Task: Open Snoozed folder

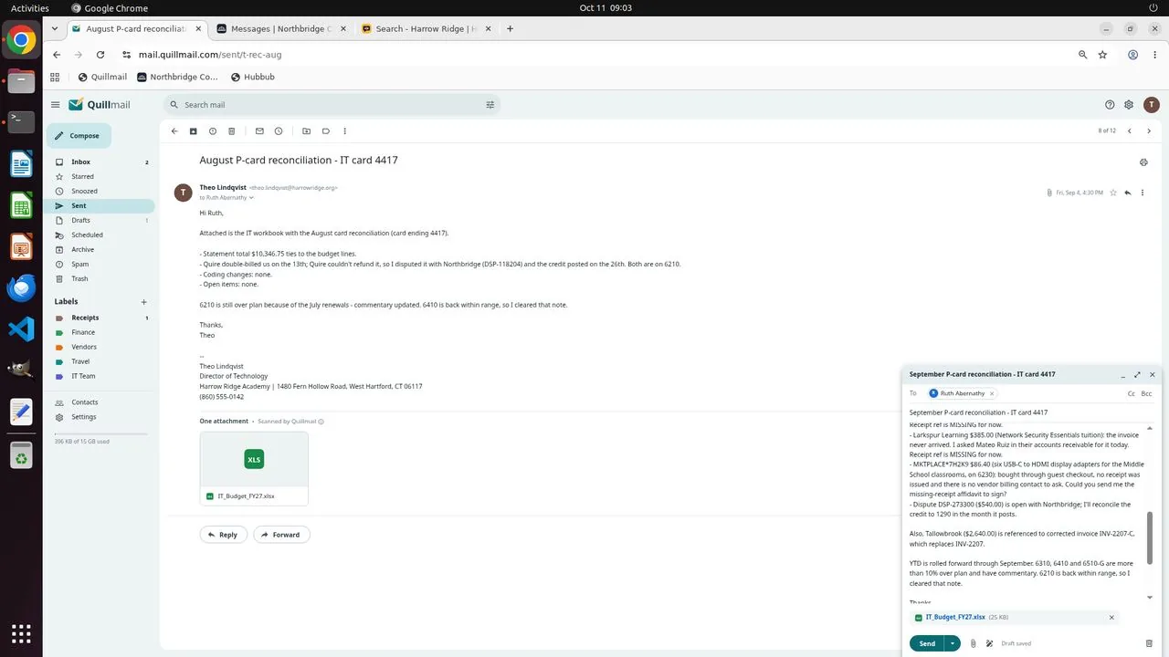Action: tap(100, 191)
